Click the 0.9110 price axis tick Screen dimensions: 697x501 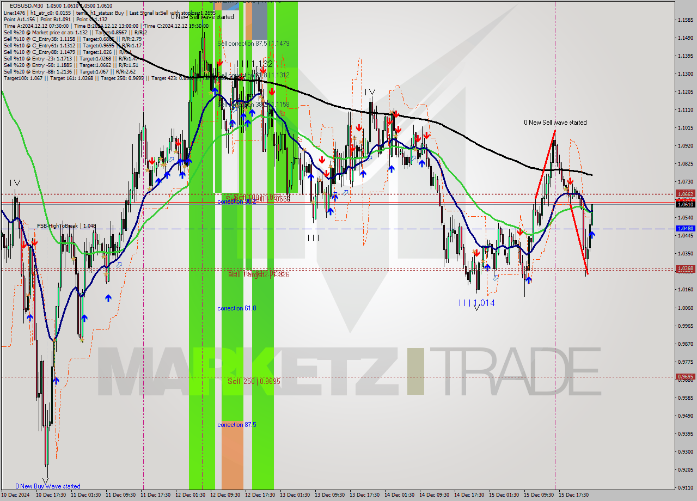tap(685, 488)
